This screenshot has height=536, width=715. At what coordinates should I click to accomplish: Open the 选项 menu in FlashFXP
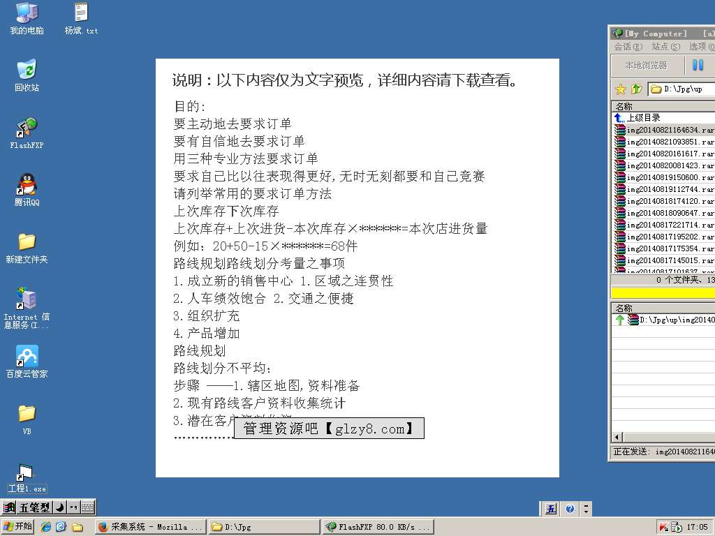point(702,47)
